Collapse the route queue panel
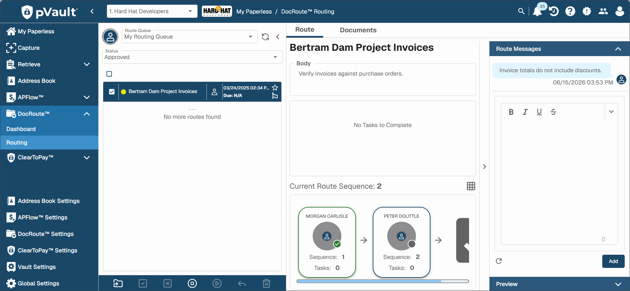 [278, 37]
